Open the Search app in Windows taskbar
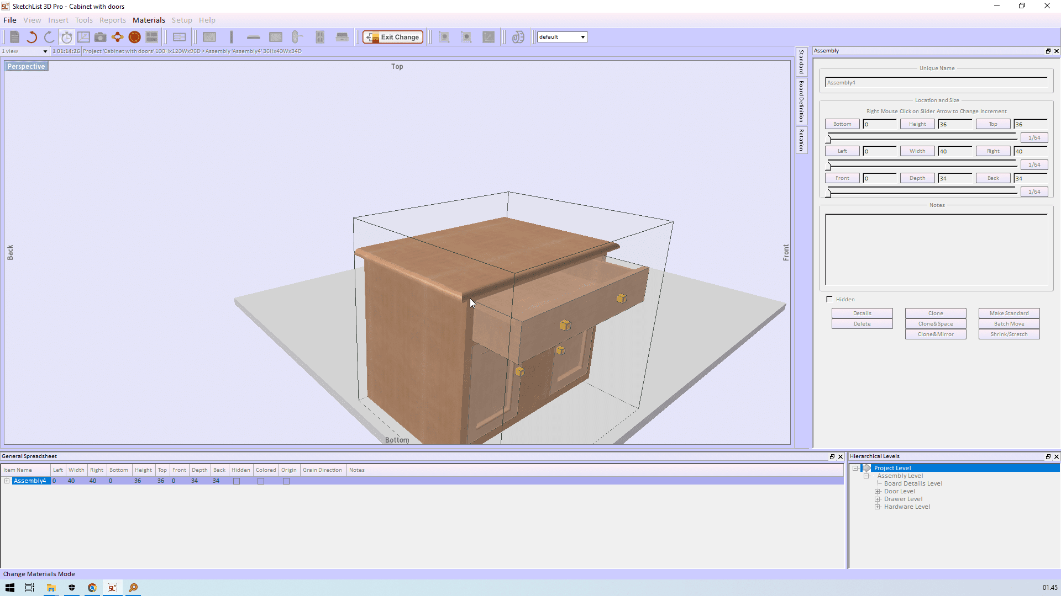Screen dimensions: 1061x596 (133, 588)
